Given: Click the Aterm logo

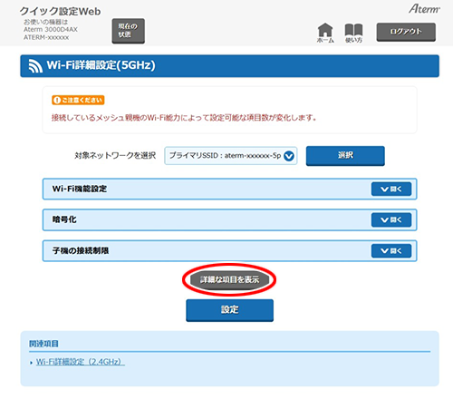Looking at the screenshot, I should coord(424,9).
